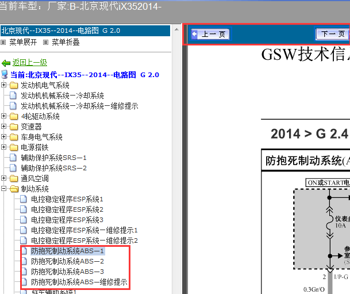350x294 pixels.
Task: Select 防抱死制动系统ABS—3 item
Action: coord(67,272)
